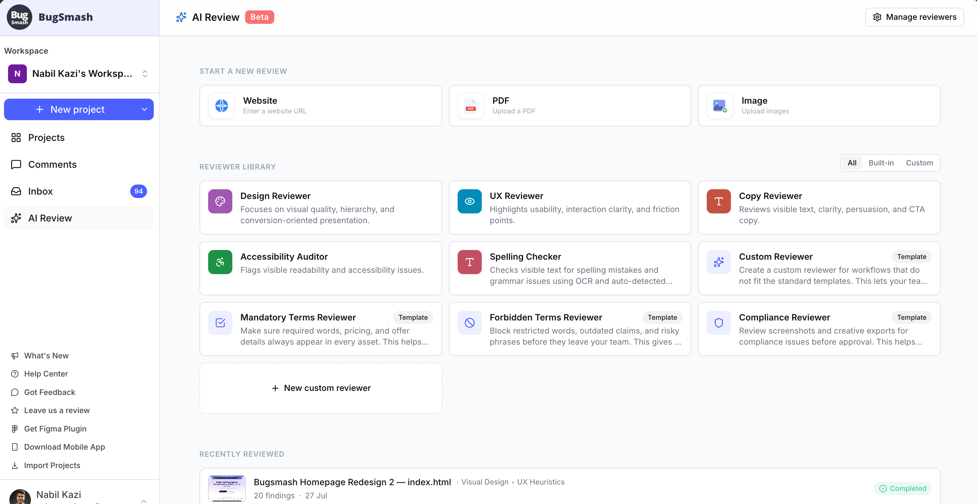Add a New custom reviewer
The width and height of the screenshot is (977, 504).
(x=321, y=388)
